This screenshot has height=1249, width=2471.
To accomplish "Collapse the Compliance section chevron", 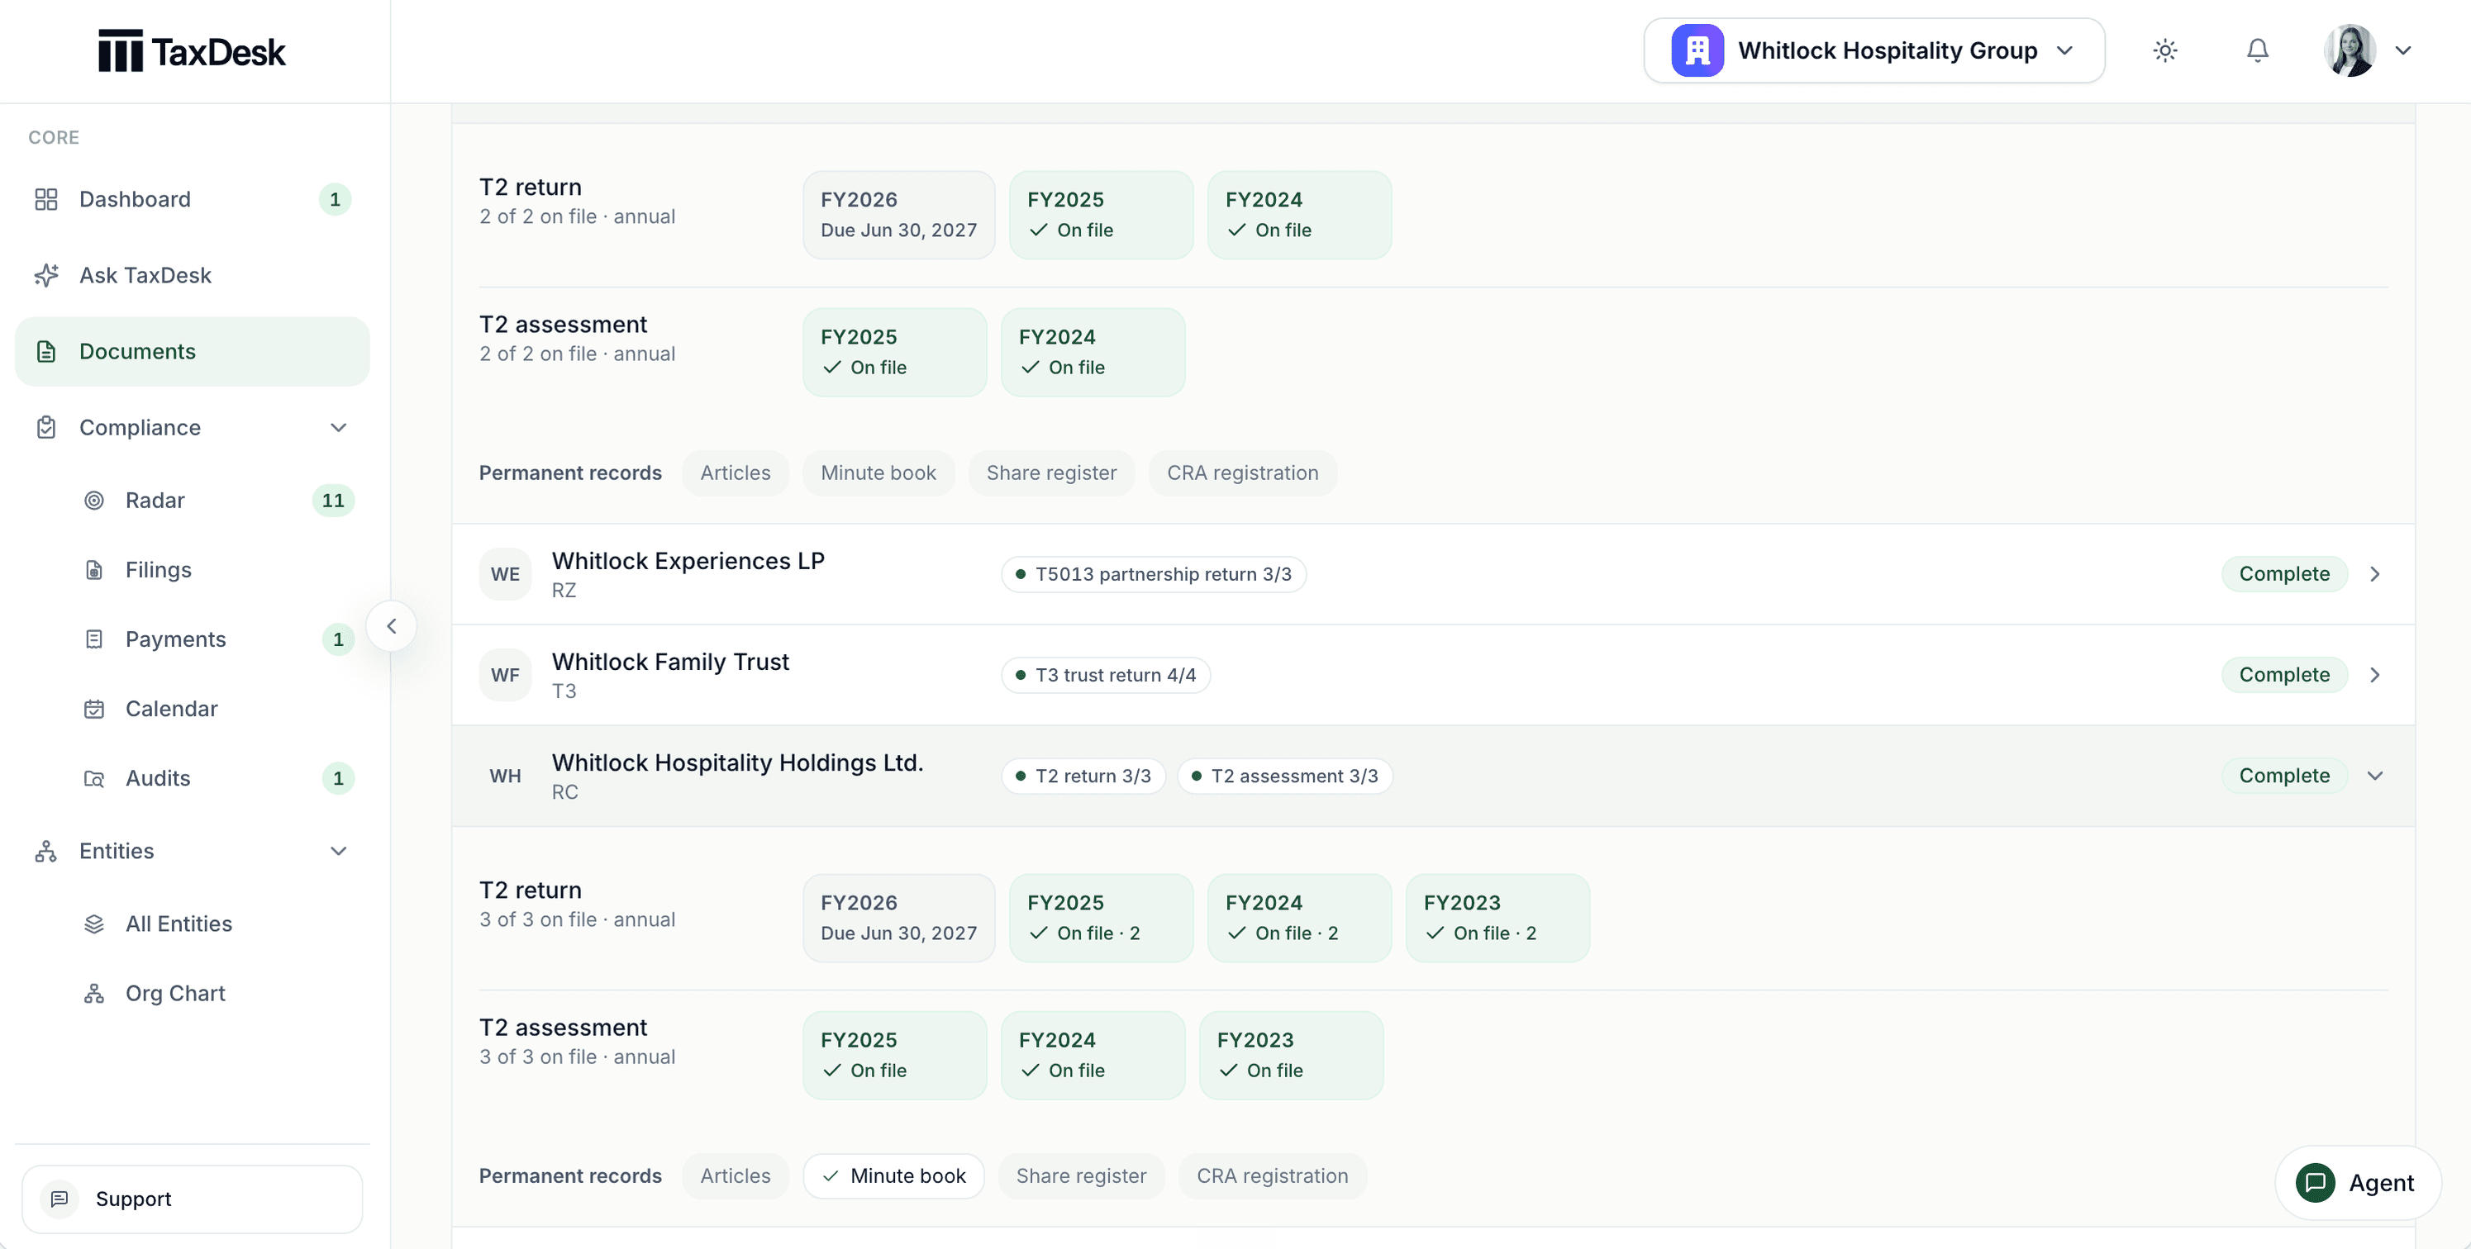I will [339, 428].
